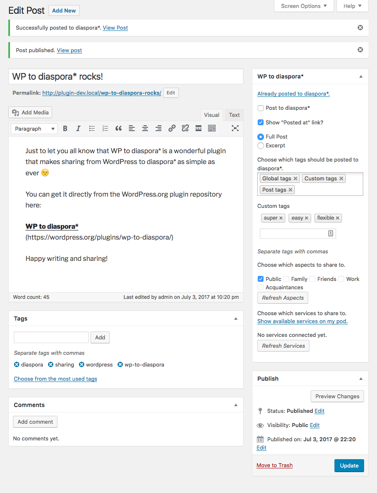Remove link from selected text

coord(185,128)
